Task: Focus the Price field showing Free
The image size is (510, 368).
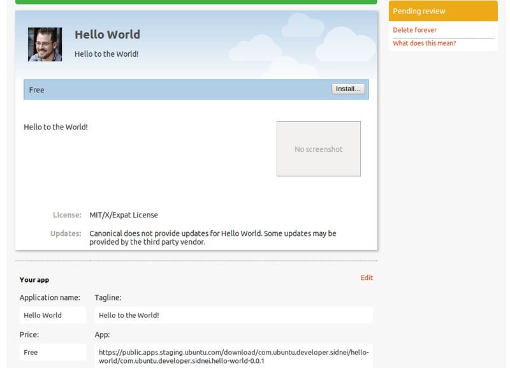Action: pyautogui.click(x=53, y=352)
